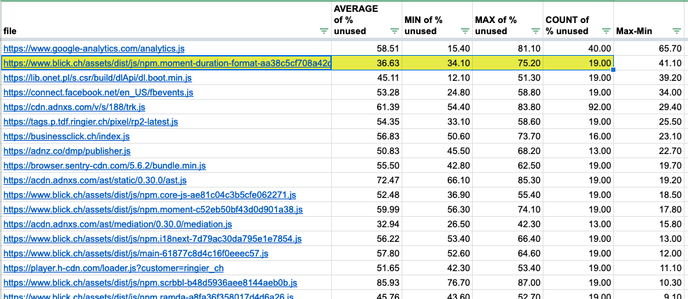Open npm.moment-c52eb50bf43d0d901a38.js link

(x=153, y=210)
